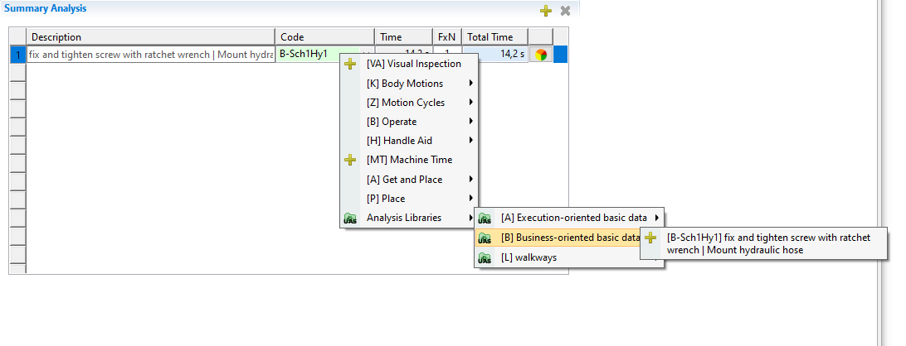This screenshot has height=346, width=906.
Task: Click the plus icon beside B-Sch1Hy1 entry
Action: pos(651,238)
